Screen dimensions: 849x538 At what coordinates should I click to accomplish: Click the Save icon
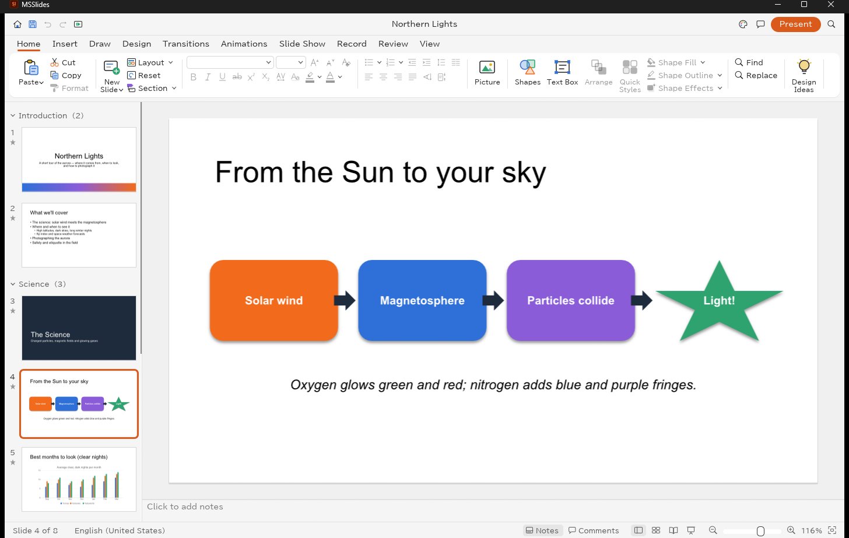(x=33, y=24)
